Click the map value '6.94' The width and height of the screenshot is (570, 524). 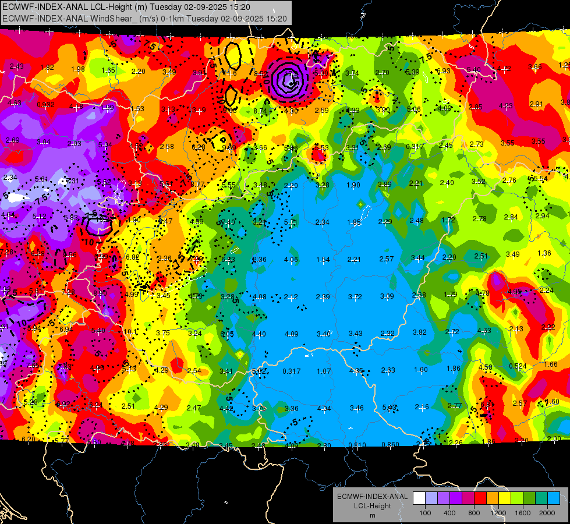(66, 329)
